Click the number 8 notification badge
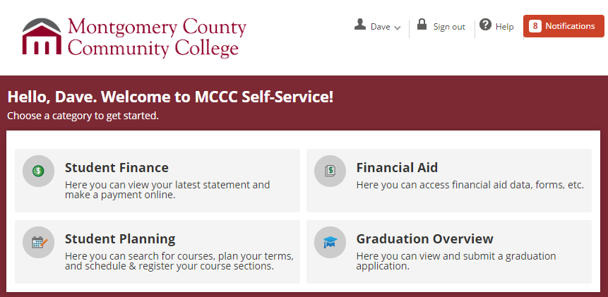608x297 pixels. [x=535, y=26]
